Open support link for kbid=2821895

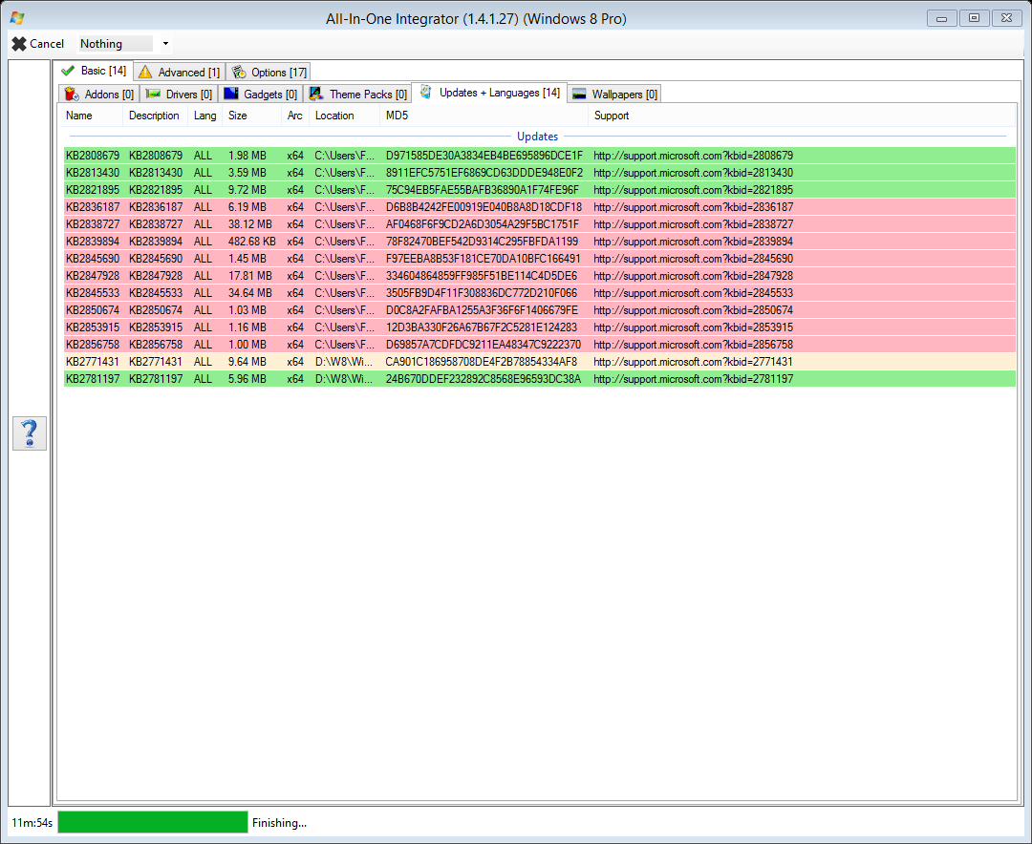point(693,190)
